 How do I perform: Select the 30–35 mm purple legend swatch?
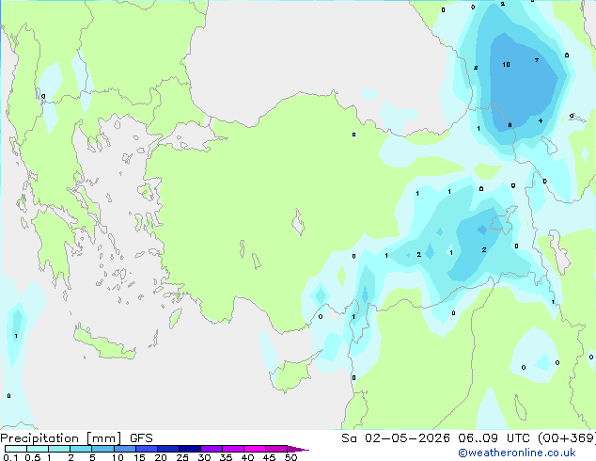pos(211,449)
